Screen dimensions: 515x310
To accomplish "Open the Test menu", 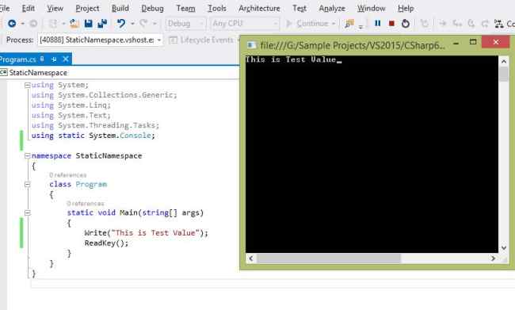I will click(299, 8).
